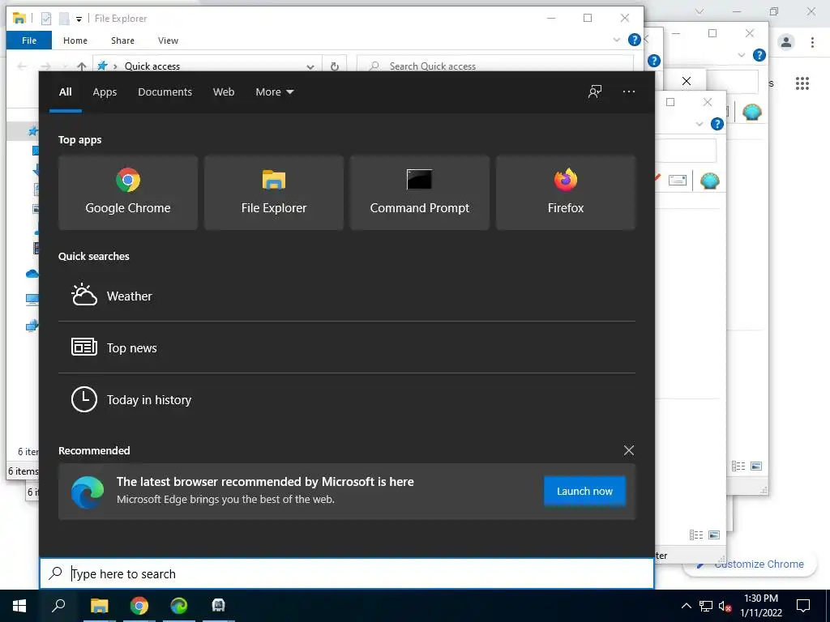830x622 pixels.
Task: Switch to the Apps search tab
Action: click(105, 92)
